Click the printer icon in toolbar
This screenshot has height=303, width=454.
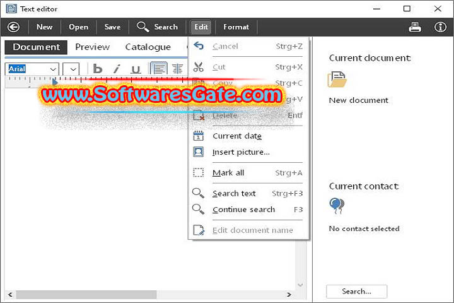tap(415, 27)
